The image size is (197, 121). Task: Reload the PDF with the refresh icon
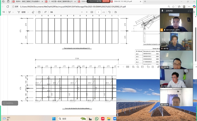[8, 7]
